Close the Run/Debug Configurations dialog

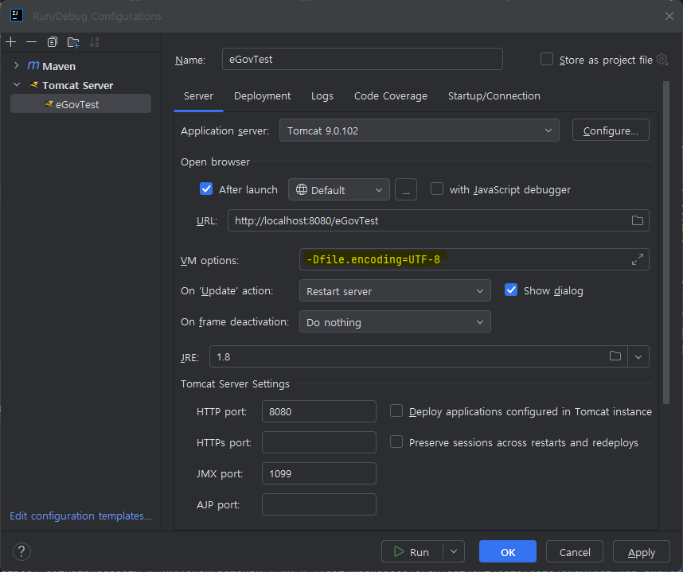click(x=669, y=16)
